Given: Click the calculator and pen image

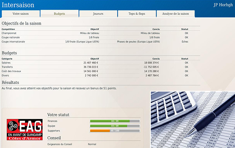Looking at the screenshot, I should [x=193, y=120].
